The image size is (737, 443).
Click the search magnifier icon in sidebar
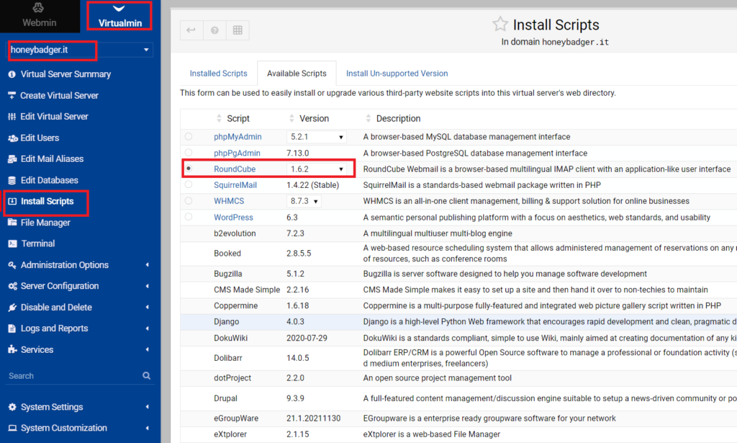(x=146, y=375)
